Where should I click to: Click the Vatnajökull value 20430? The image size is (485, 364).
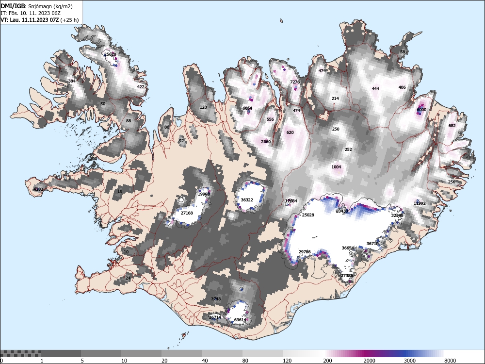pyautogui.click(x=342, y=211)
